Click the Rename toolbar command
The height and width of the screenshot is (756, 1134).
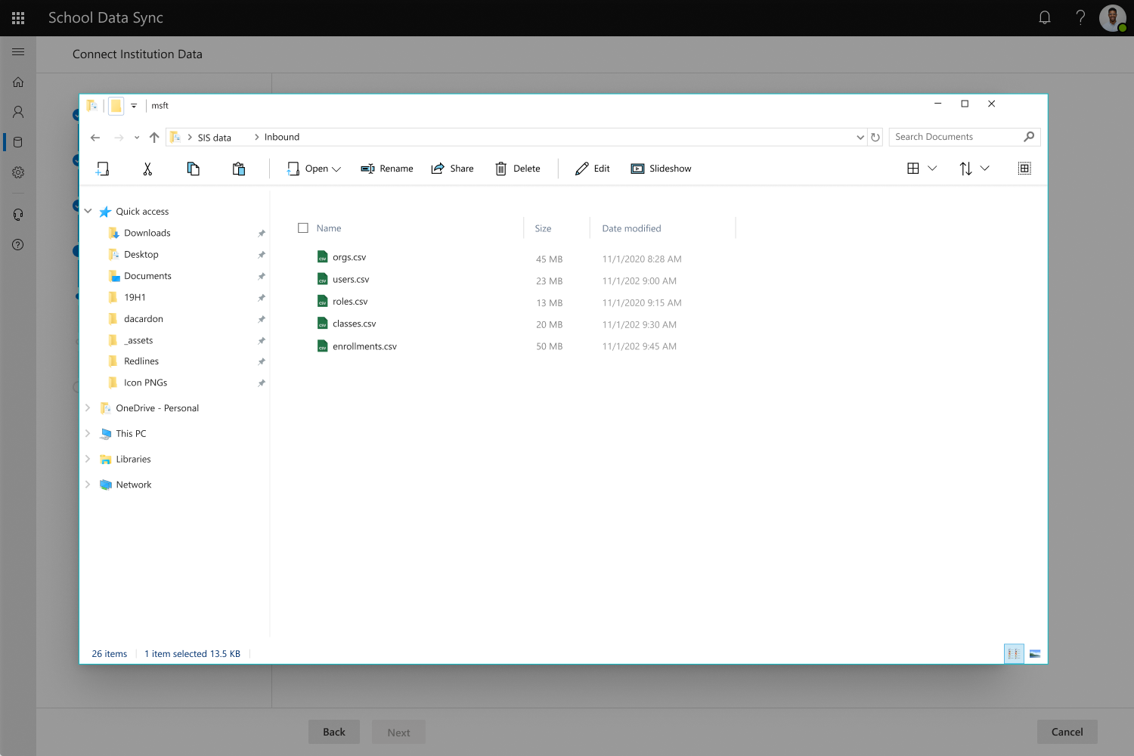387,169
